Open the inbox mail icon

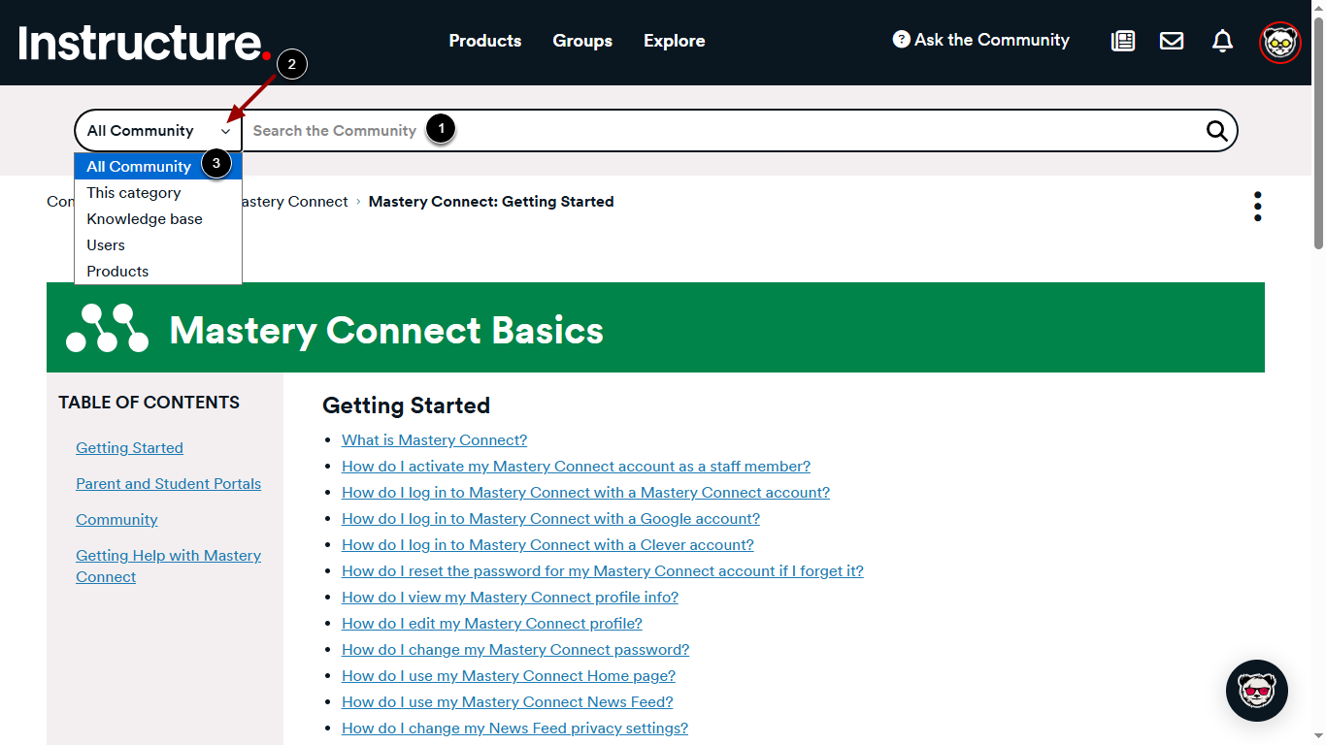click(x=1172, y=41)
